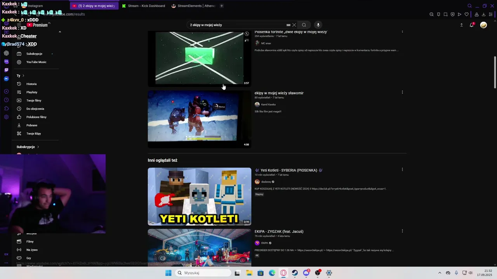Open Opera sidebar history clock icon
This screenshot has width=497, height=279.
click(6, 100)
